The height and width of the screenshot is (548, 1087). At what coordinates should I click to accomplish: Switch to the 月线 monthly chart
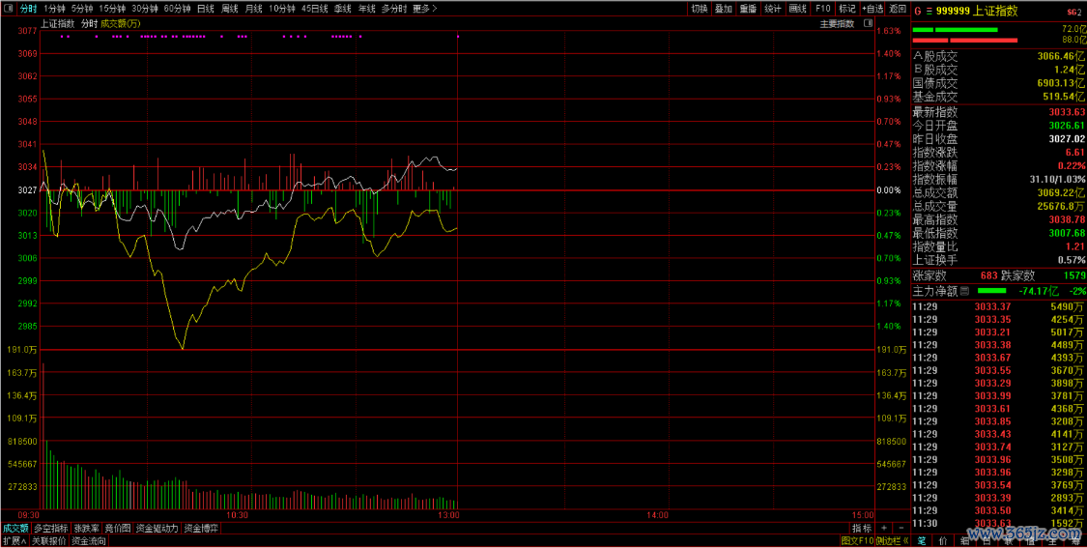tap(254, 9)
